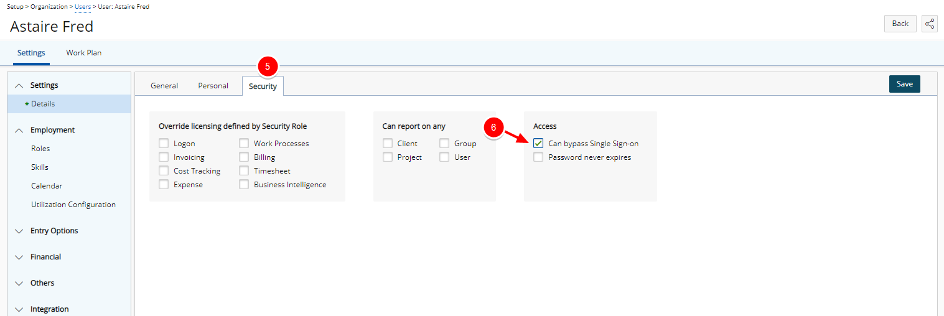The height and width of the screenshot is (316, 944).
Task: Click the Save button
Action: (904, 84)
